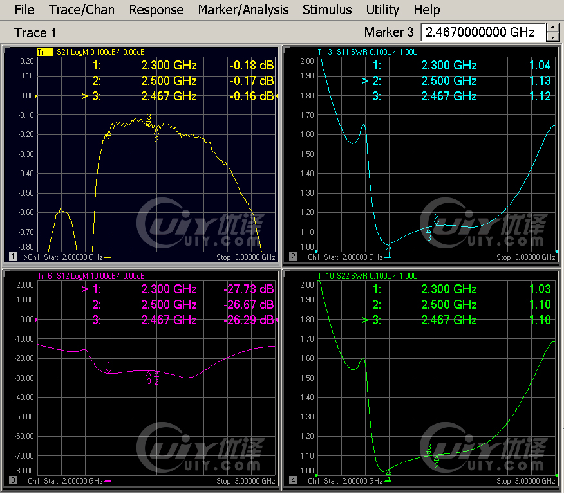Select the Tr 10 S22 SWR trace label
This screenshot has height=494, width=564.
click(x=368, y=276)
